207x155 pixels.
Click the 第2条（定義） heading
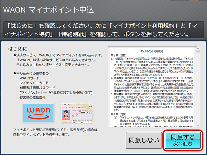click(119, 114)
